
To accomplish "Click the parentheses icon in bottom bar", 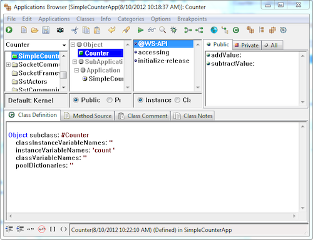I will tap(63, 229).
